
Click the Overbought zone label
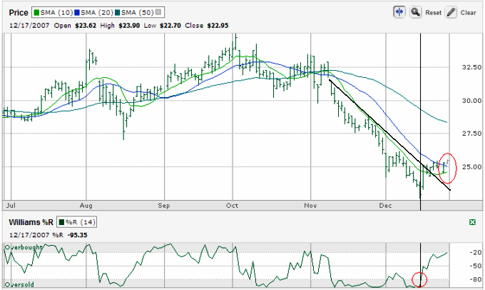[x=24, y=247]
